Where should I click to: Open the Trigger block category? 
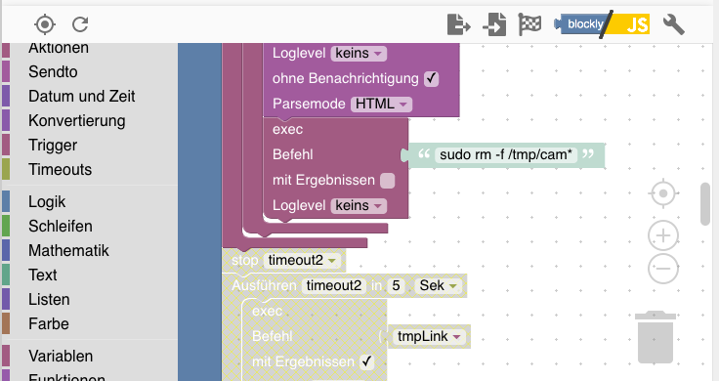(53, 146)
